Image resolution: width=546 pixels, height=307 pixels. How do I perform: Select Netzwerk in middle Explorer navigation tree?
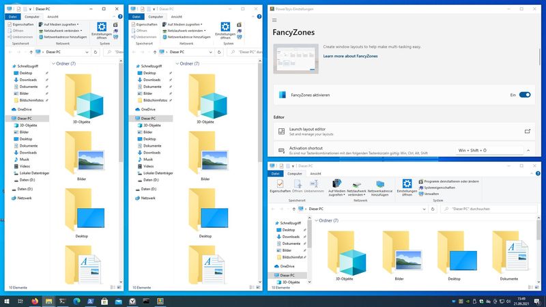(x=145, y=198)
